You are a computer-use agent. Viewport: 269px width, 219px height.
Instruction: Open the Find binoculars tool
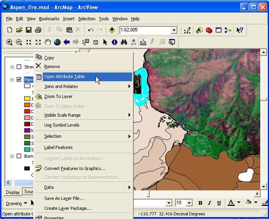[x=124, y=42]
